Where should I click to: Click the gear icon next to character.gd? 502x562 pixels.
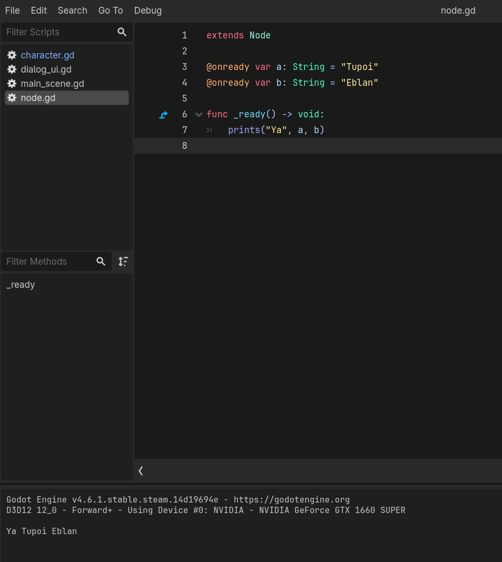12,55
